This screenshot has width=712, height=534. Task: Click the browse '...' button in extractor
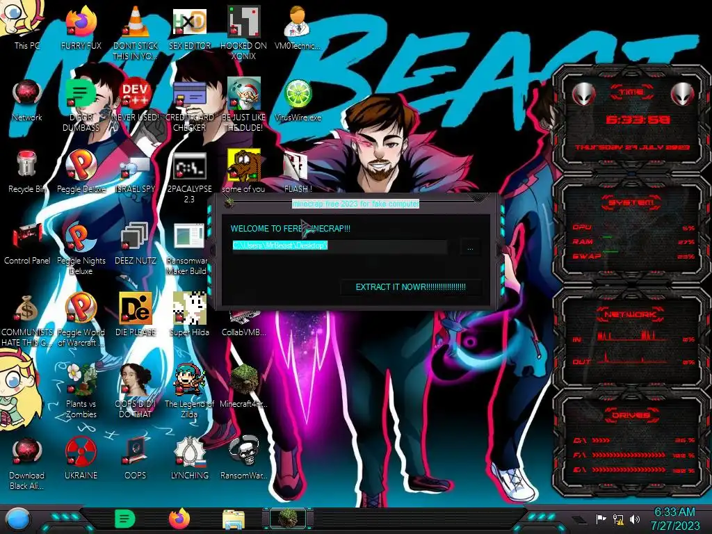470,248
